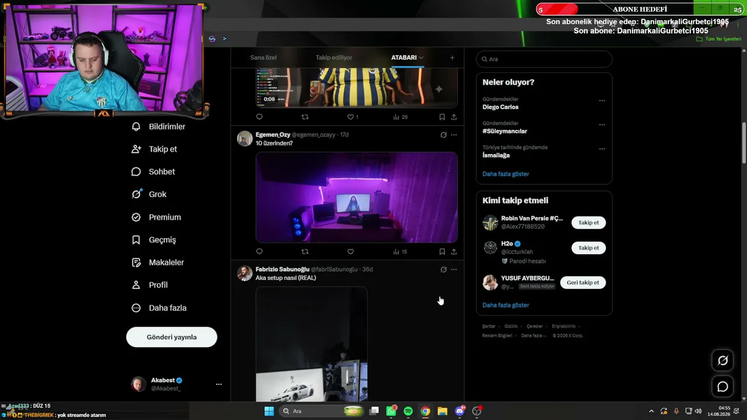Follow Robin Van Persie with Takip et

click(588, 223)
